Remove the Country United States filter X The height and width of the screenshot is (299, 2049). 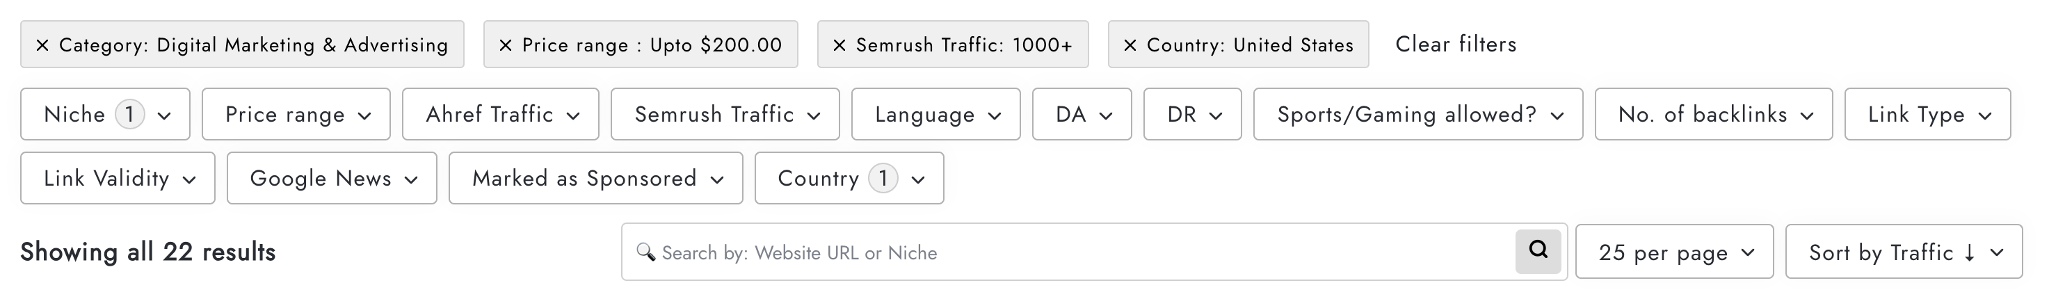tap(1130, 45)
